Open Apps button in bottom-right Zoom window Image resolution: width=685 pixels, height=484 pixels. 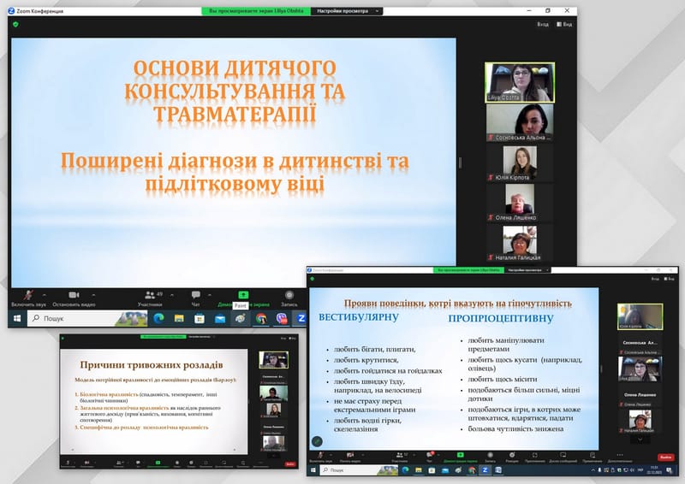pyautogui.click(x=534, y=455)
